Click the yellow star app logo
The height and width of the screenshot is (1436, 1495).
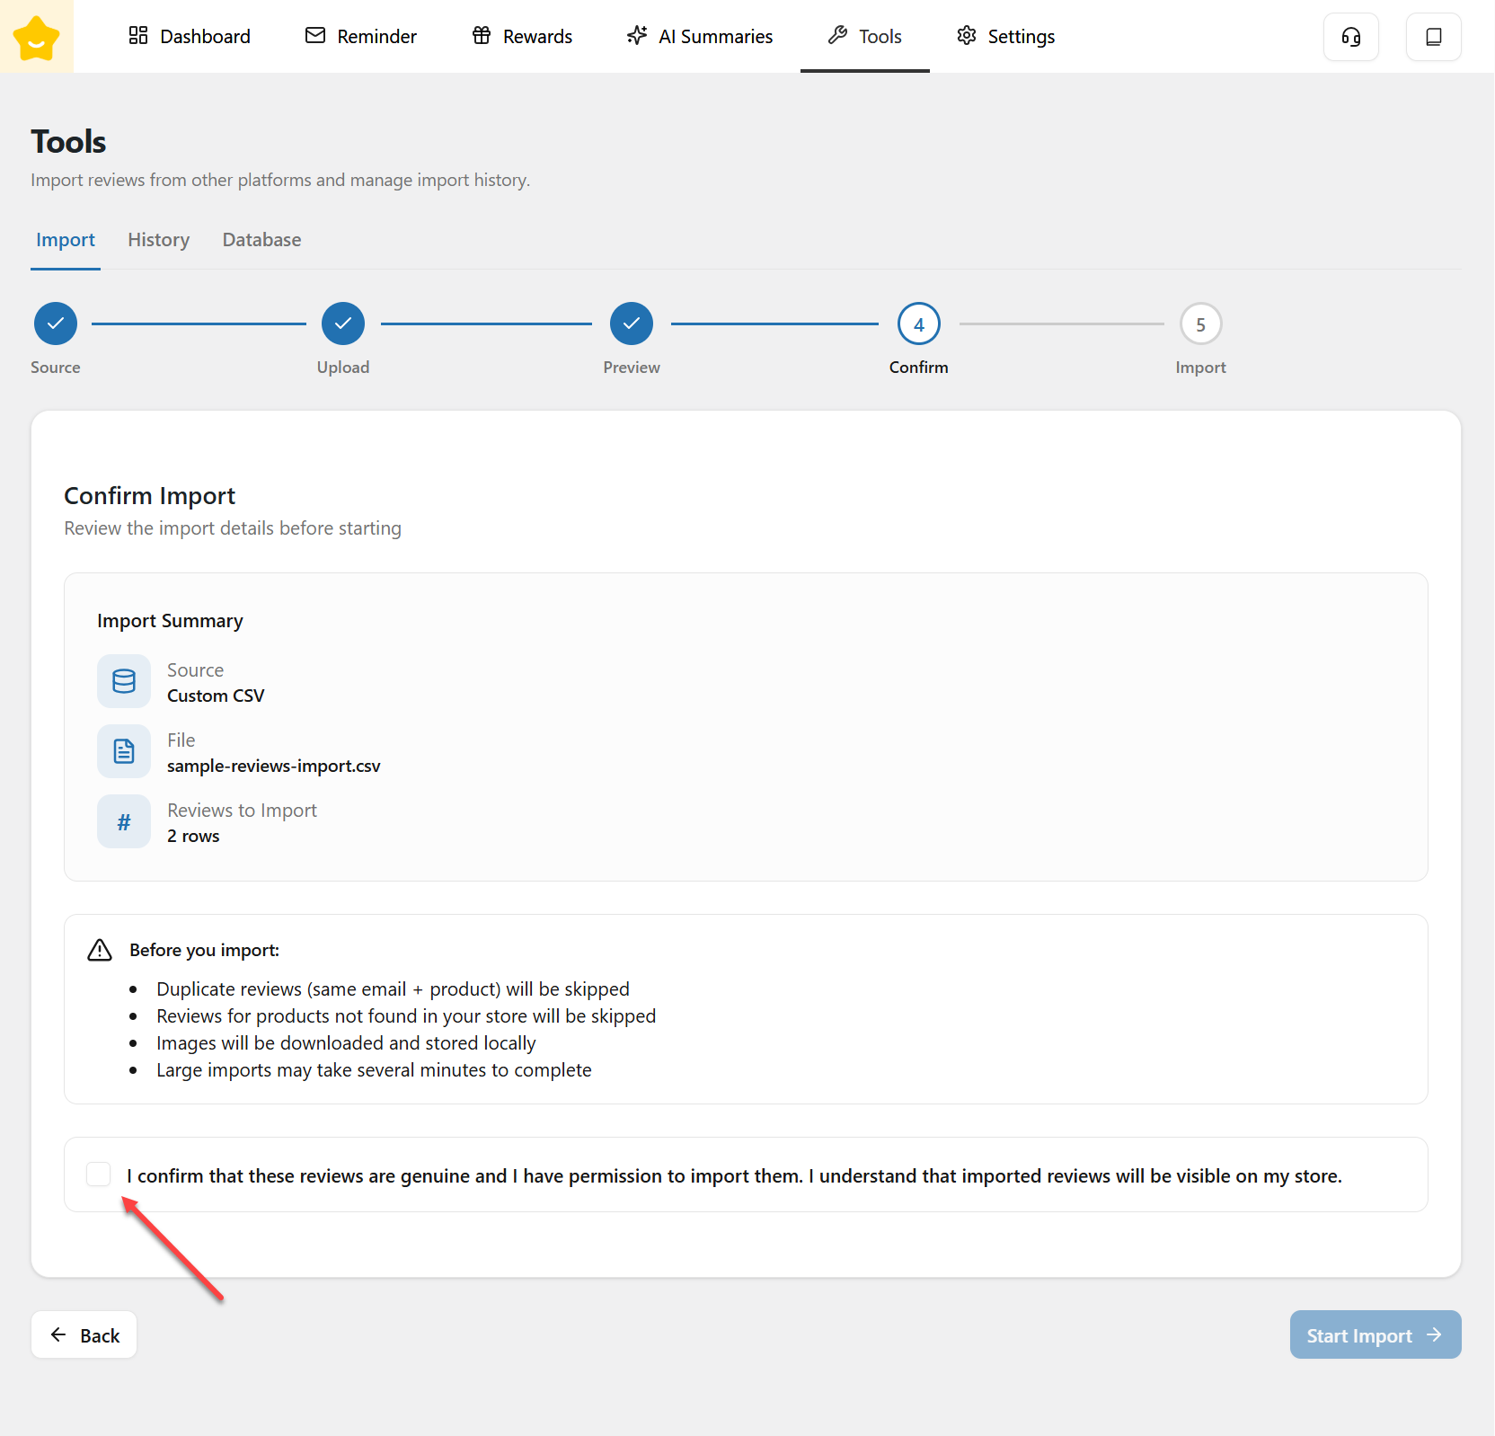pos(37,37)
